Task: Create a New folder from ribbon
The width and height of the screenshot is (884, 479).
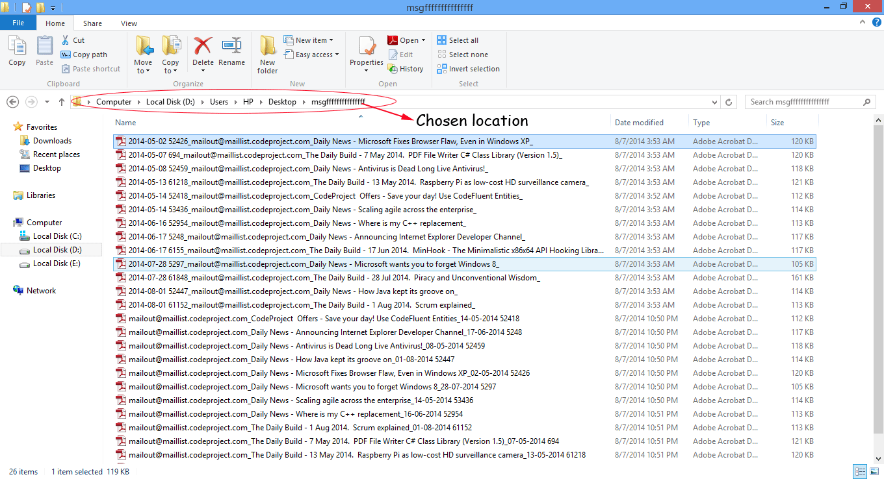Action: pyautogui.click(x=267, y=55)
